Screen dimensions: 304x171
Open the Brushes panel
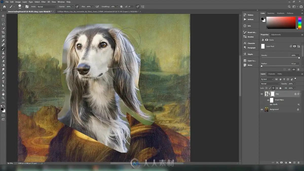(x=249, y=37)
